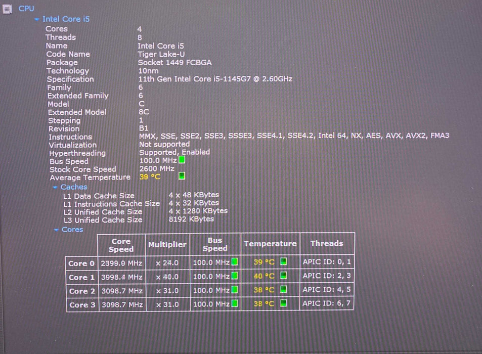Click the L1 Data Cache Size label
The width and height of the screenshot is (482, 354).
pyautogui.click(x=99, y=196)
